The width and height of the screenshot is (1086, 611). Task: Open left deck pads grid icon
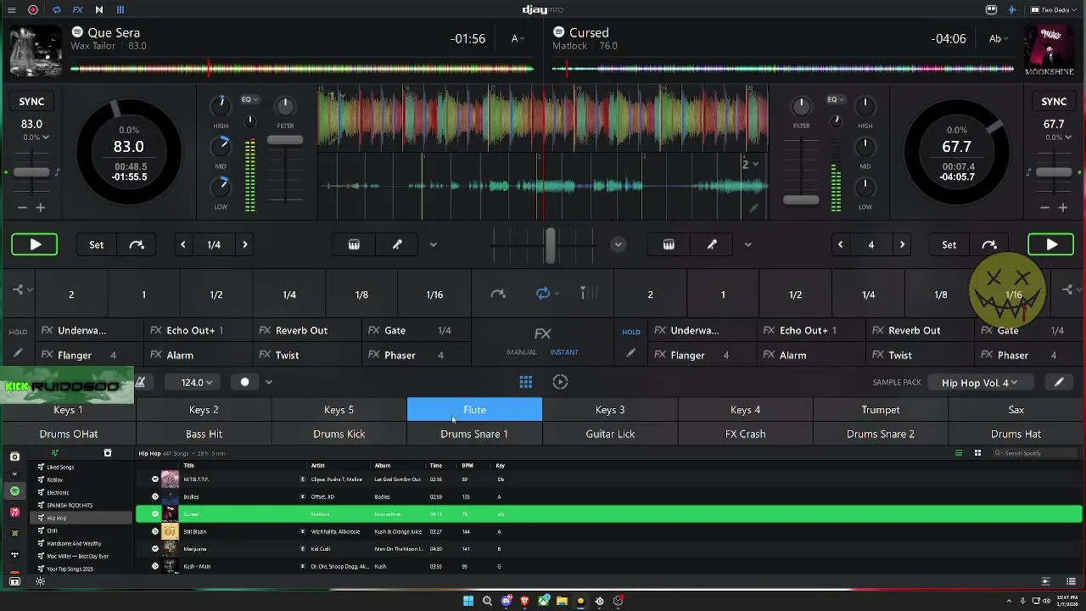(x=354, y=244)
